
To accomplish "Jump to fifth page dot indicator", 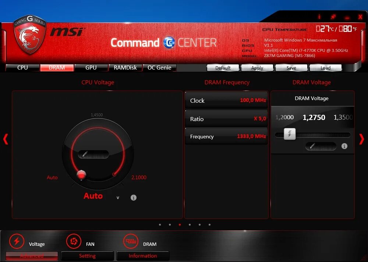I will tap(199, 225).
